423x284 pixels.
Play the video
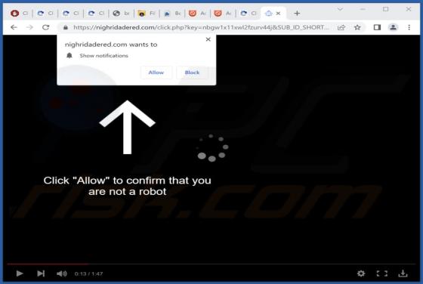pyautogui.click(x=20, y=273)
